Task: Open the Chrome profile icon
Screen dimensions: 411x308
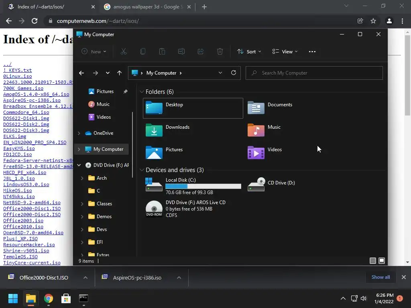Action: pyautogui.click(x=389, y=21)
